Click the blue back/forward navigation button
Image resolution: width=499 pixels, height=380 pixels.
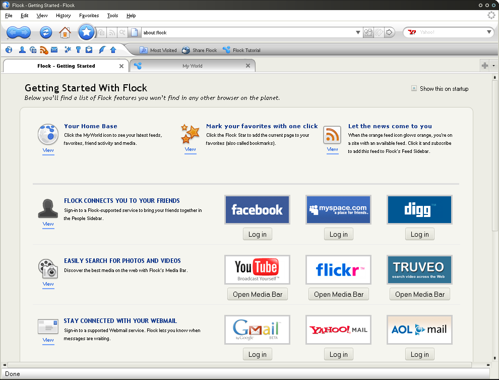pyautogui.click(x=19, y=32)
